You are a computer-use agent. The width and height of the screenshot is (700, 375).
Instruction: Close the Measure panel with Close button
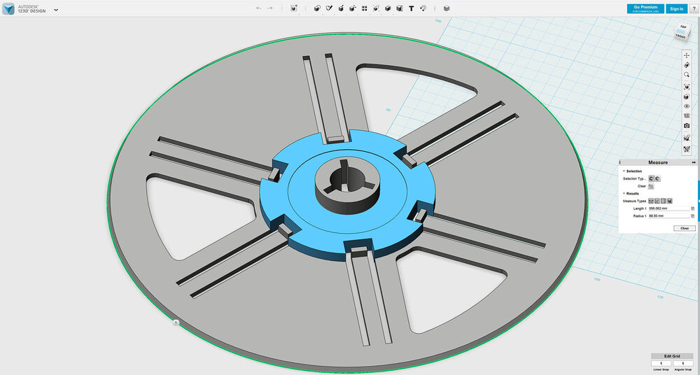click(x=684, y=228)
